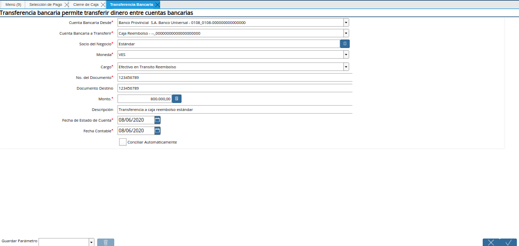Click the Conciliar Automáticamente label
The height and width of the screenshot is (246, 519).
tap(152, 142)
